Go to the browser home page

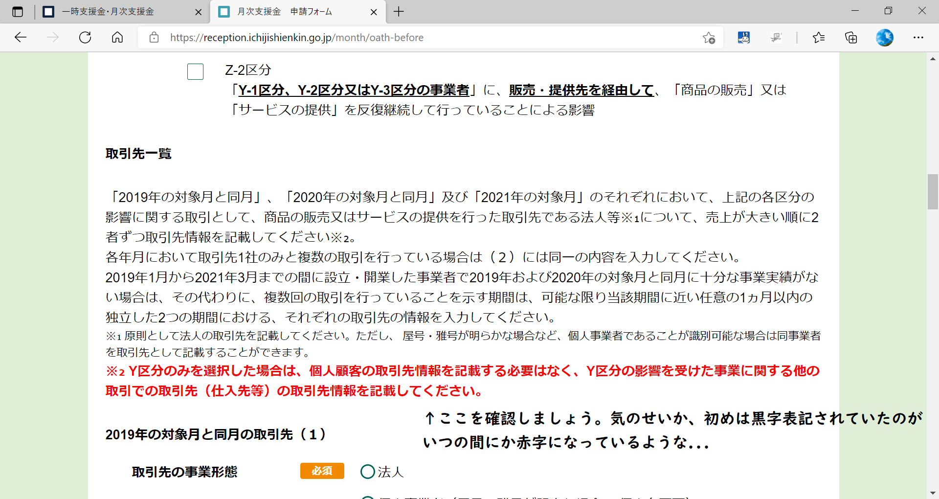click(x=117, y=38)
